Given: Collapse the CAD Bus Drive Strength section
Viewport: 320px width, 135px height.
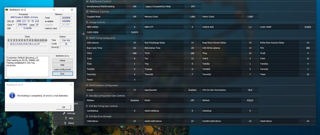Looking at the screenshot, I should pyautogui.click(x=87, y=116).
